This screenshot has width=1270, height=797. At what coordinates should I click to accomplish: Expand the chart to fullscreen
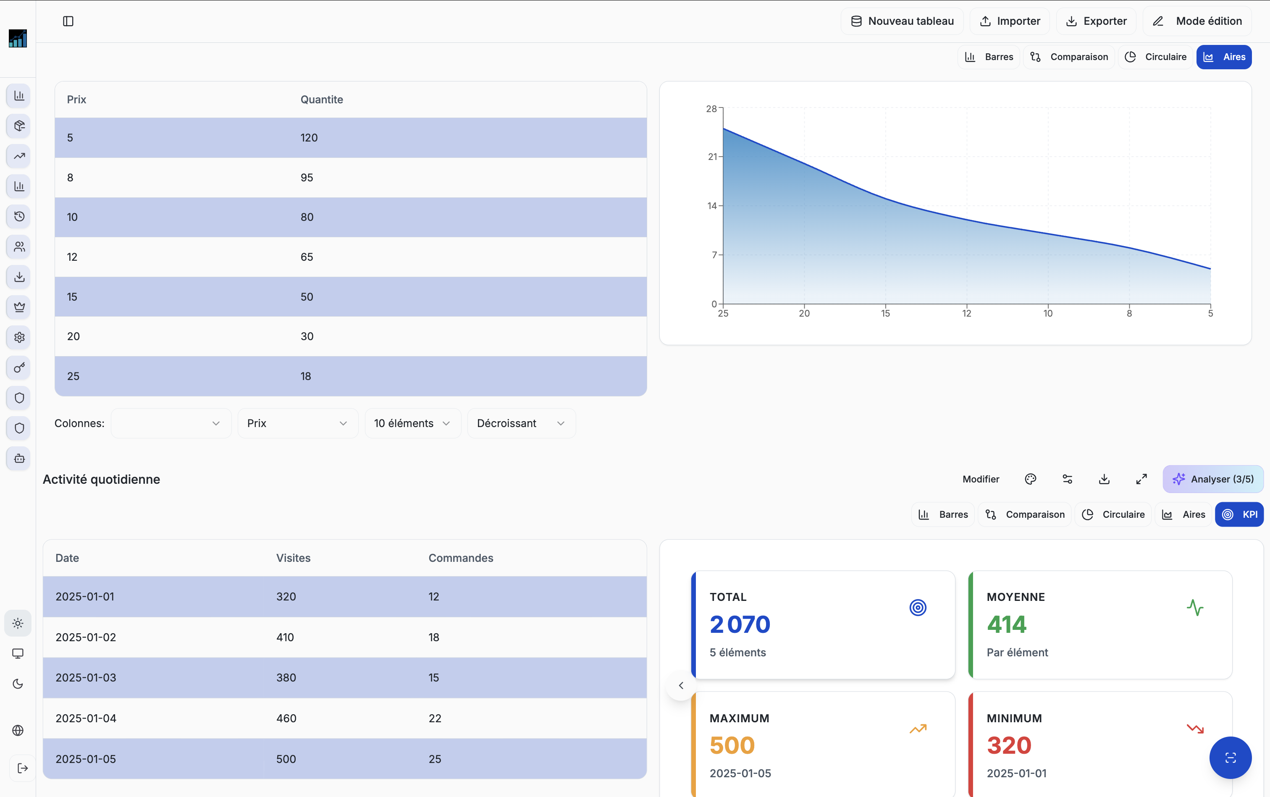coord(1141,479)
